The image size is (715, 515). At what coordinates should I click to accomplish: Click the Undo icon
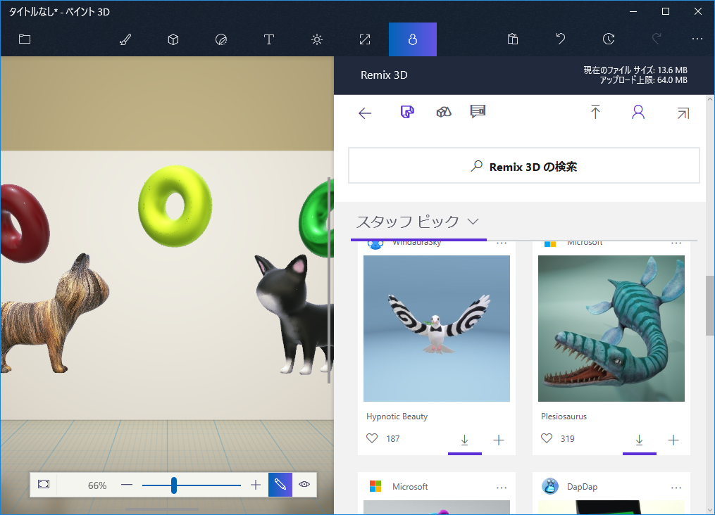point(560,39)
